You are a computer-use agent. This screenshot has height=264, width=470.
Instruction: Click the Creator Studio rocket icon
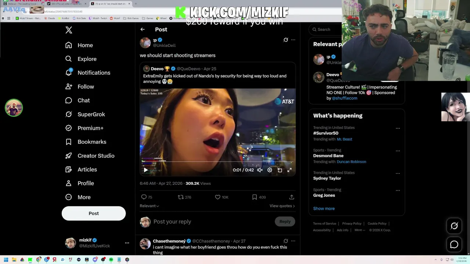click(69, 156)
